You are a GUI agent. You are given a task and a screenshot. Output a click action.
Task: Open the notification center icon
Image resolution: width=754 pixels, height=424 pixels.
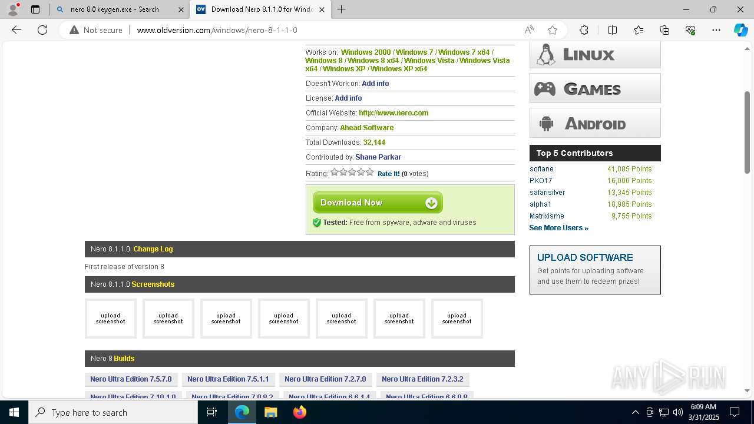(735, 412)
